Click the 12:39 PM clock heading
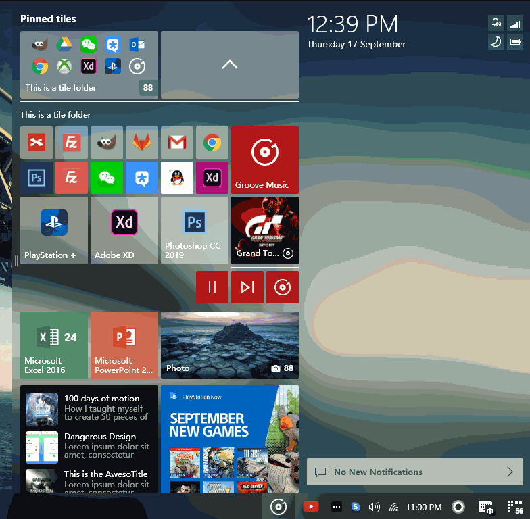Screen dimensions: 530x519 click(x=352, y=24)
